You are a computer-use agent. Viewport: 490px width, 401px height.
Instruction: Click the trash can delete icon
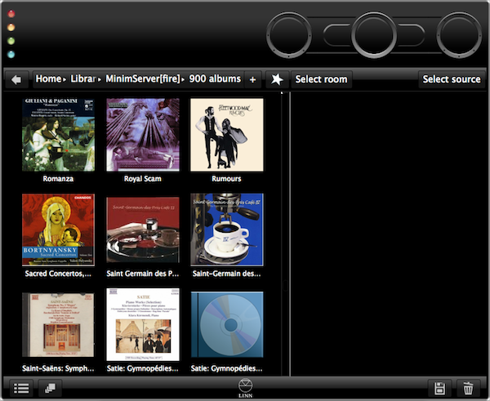click(468, 389)
